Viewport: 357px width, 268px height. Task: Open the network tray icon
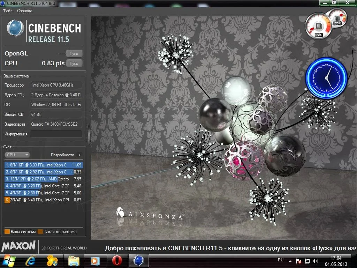pyautogui.click(x=307, y=261)
